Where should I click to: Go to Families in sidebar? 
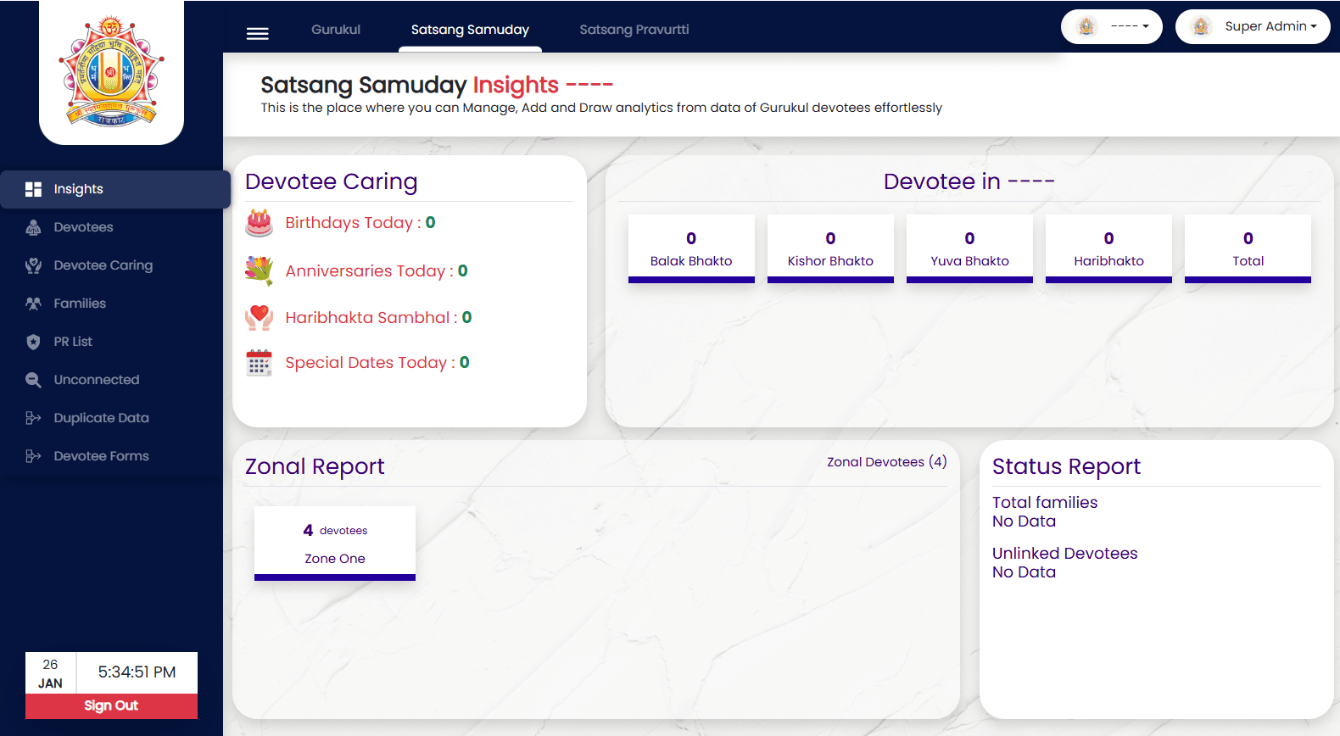tap(80, 304)
